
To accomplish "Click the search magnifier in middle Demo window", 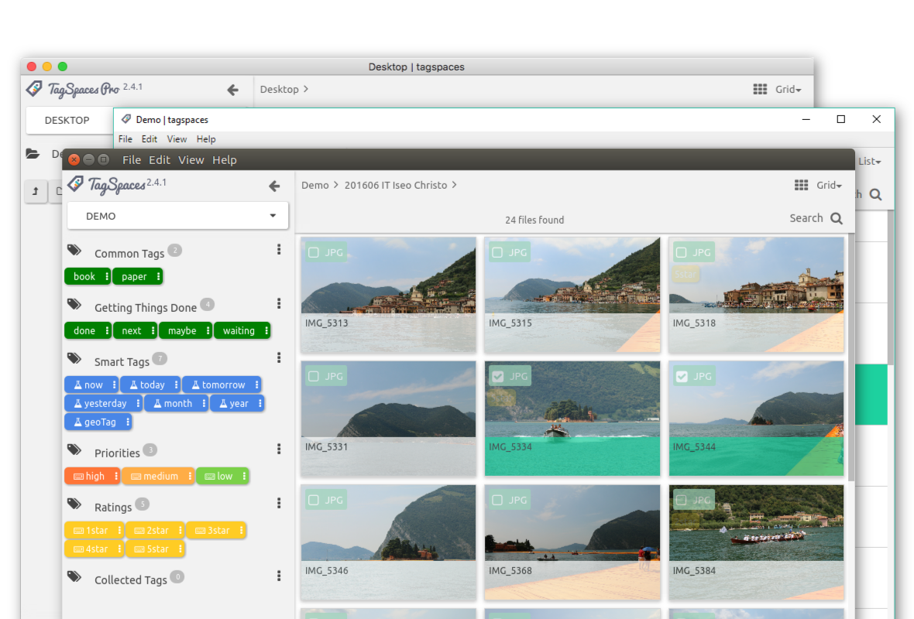I will (875, 194).
